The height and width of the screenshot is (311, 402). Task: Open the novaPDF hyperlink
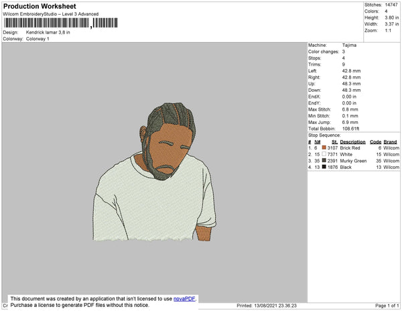click(x=184, y=299)
